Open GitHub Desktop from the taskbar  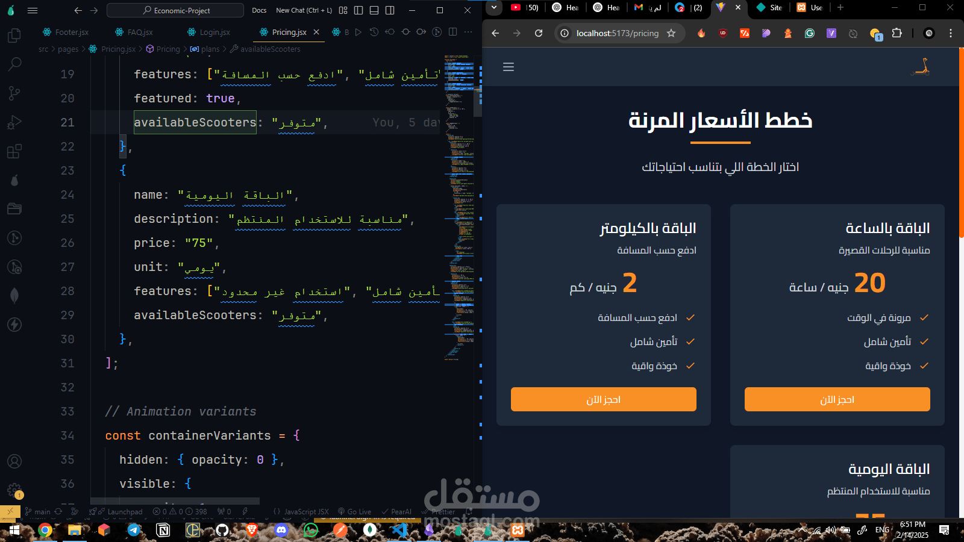click(222, 530)
